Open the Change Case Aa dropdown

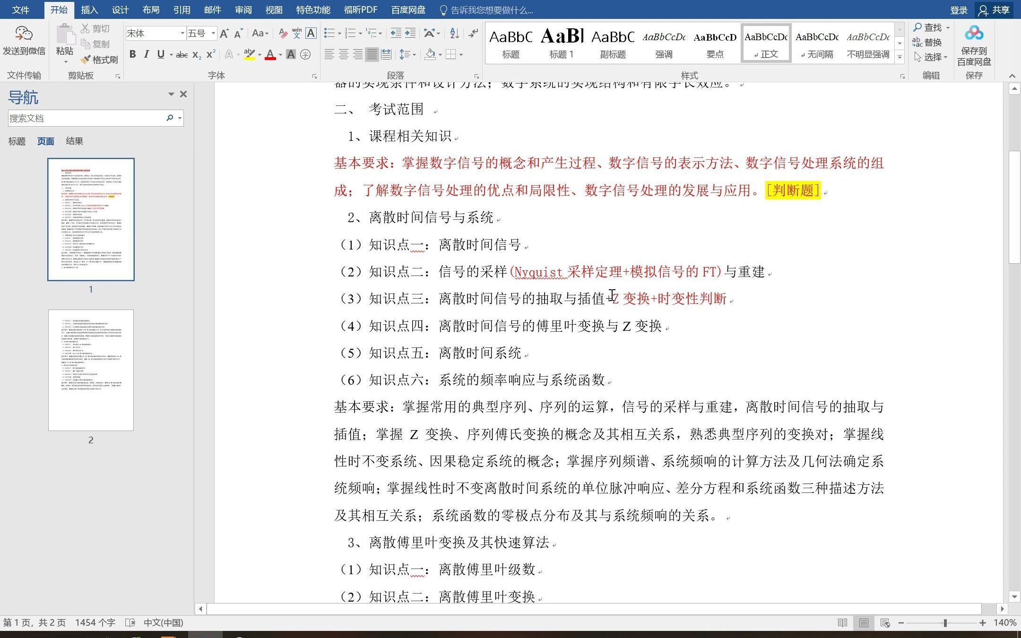tap(260, 33)
